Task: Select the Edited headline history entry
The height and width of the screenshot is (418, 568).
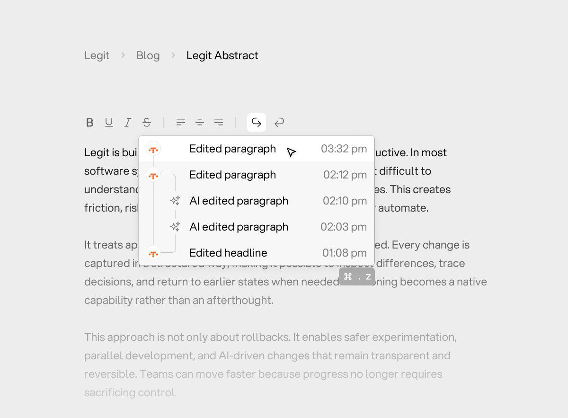Action: 228,253
